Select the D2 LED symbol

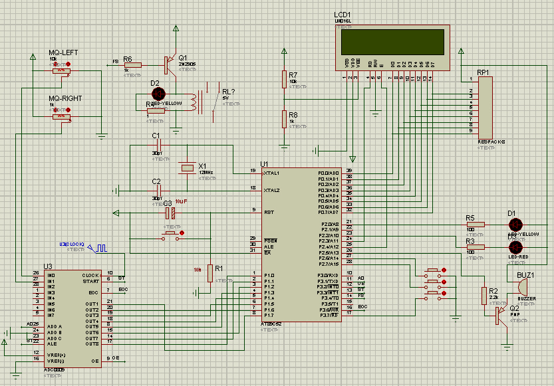pyautogui.click(x=158, y=94)
